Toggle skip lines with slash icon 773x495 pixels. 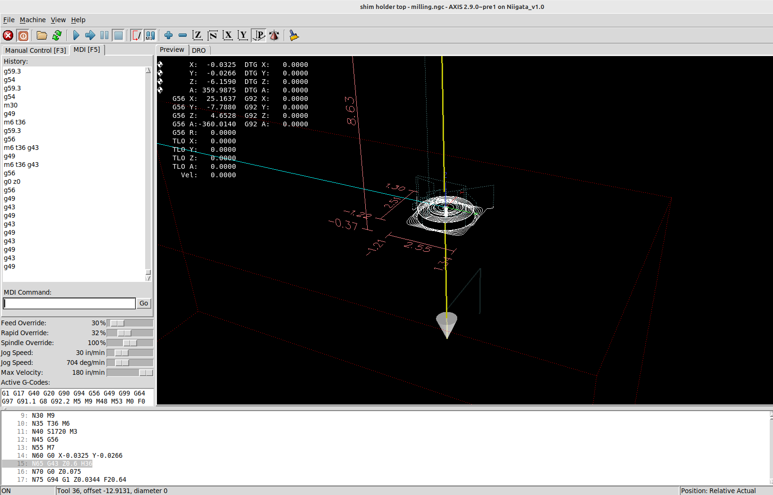(x=137, y=35)
